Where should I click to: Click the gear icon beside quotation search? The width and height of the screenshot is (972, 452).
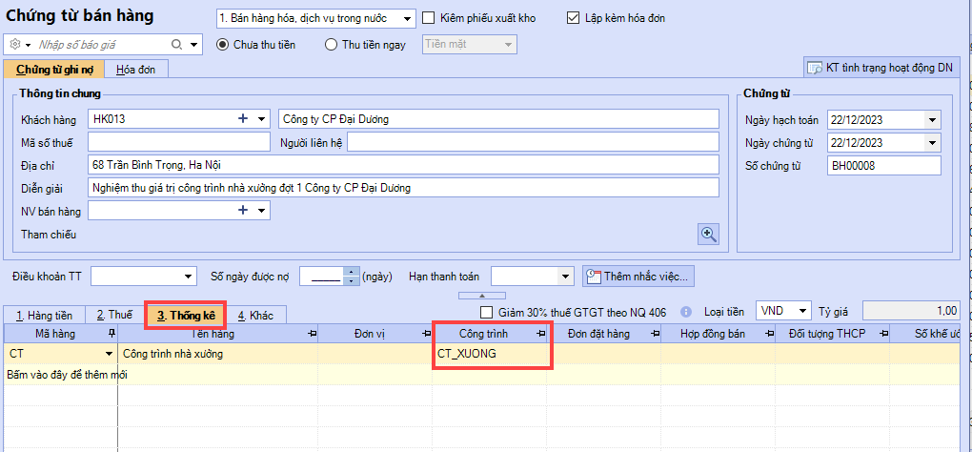click(14, 45)
